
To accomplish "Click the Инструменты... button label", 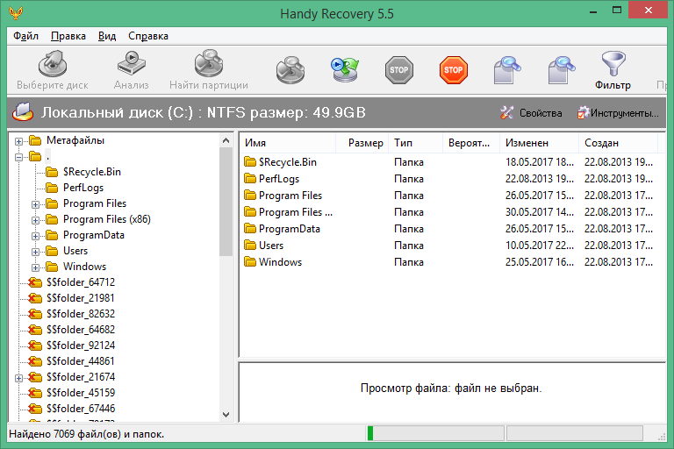I will point(624,113).
